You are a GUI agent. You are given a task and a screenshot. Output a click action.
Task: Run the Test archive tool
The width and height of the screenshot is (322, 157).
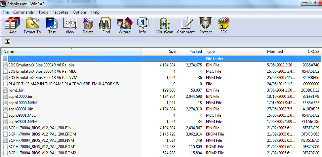click(52, 26)
